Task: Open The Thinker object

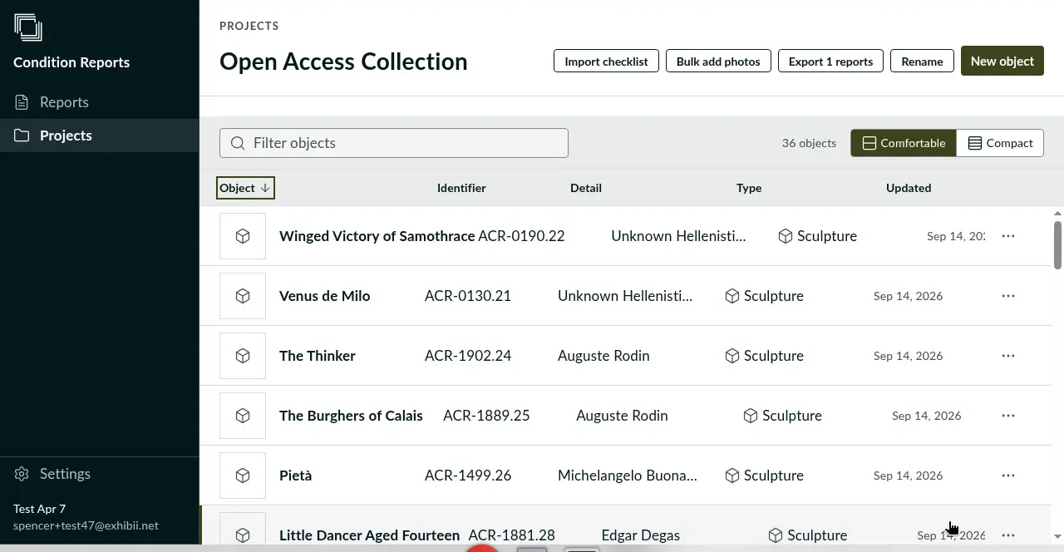Action: tap(317, 356)
